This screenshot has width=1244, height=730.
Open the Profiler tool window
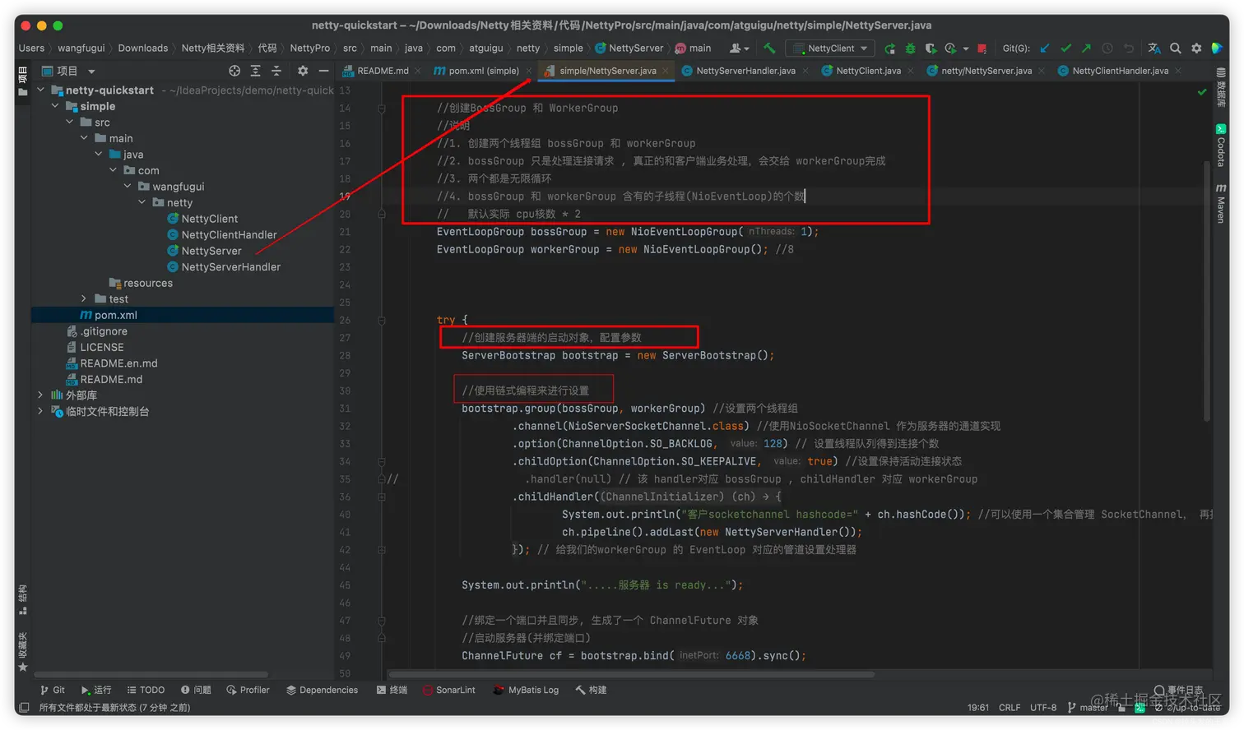pos(248,691)
